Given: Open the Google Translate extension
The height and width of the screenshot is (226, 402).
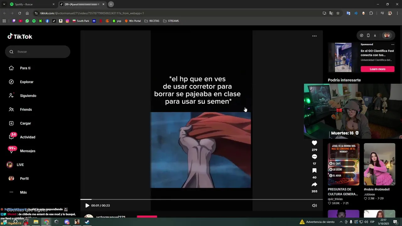Looking at the screenshot, I should [348, 13].
